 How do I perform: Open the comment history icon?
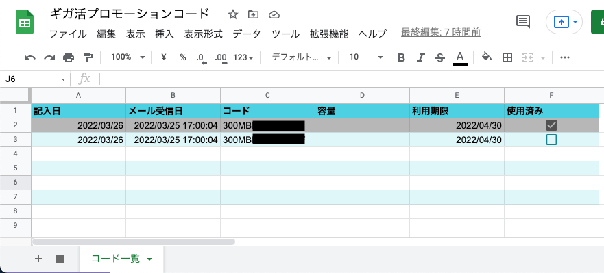(522, 21)
